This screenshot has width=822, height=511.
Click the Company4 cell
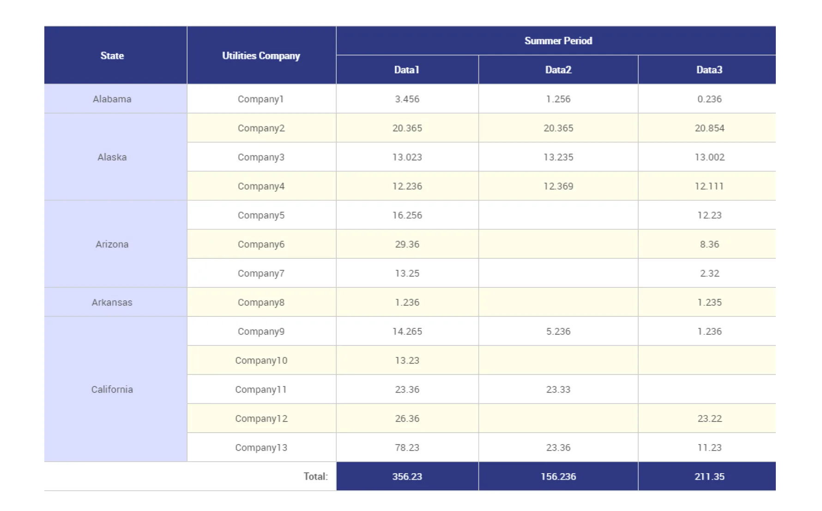coord(261,186)
